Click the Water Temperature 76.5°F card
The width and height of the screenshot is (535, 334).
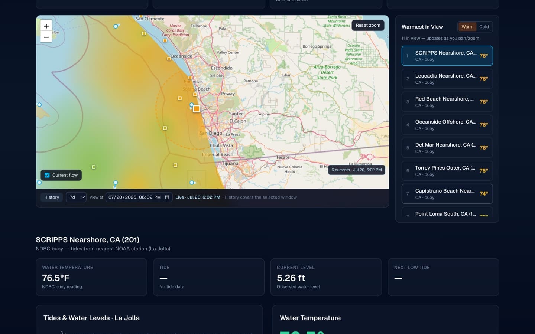(91, 277)
